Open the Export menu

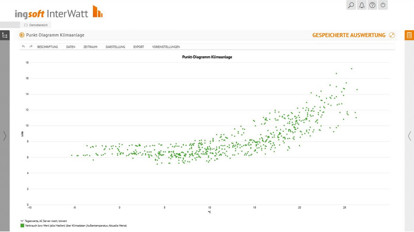point(139,47)
